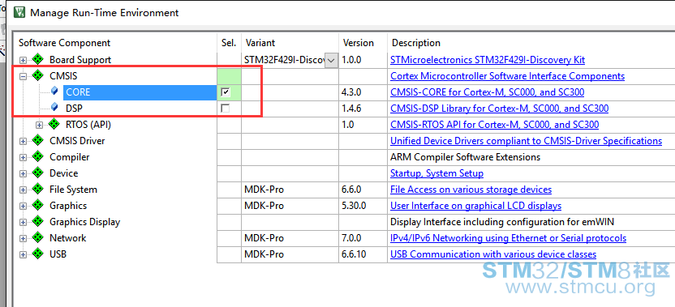Open User Interface on graphical LCD displays link
The height and width of the screenshot is (307, 675).
(x=475, y=206)
